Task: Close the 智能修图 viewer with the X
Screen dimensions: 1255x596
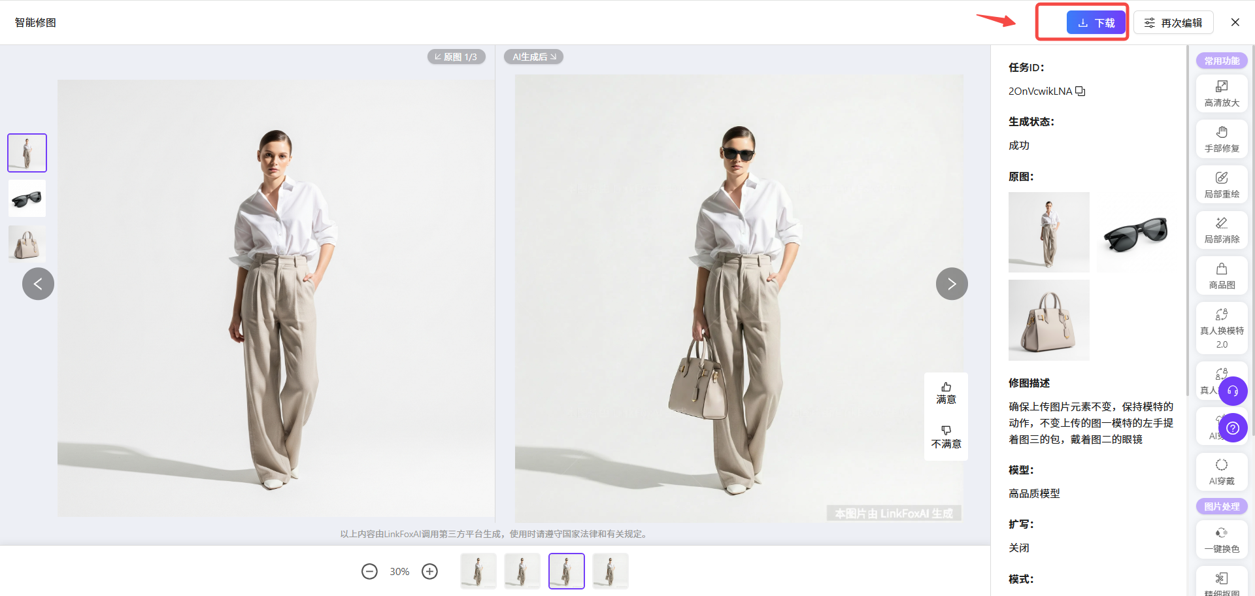Action: pyautogui.click(x=1235, y=22)
